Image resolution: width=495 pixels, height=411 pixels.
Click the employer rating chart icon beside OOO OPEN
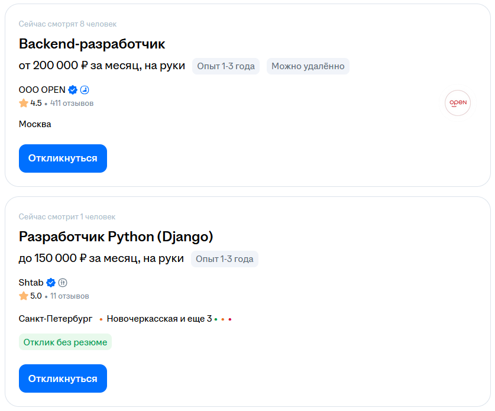(x=84, y=90)
